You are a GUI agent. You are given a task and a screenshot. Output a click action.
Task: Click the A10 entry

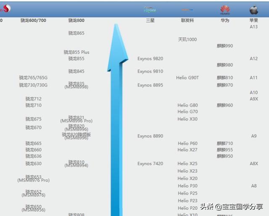tap(254, 92)
